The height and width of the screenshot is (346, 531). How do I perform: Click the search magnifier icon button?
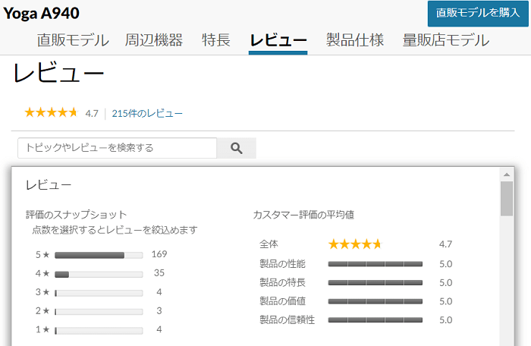tap(237, 148)
